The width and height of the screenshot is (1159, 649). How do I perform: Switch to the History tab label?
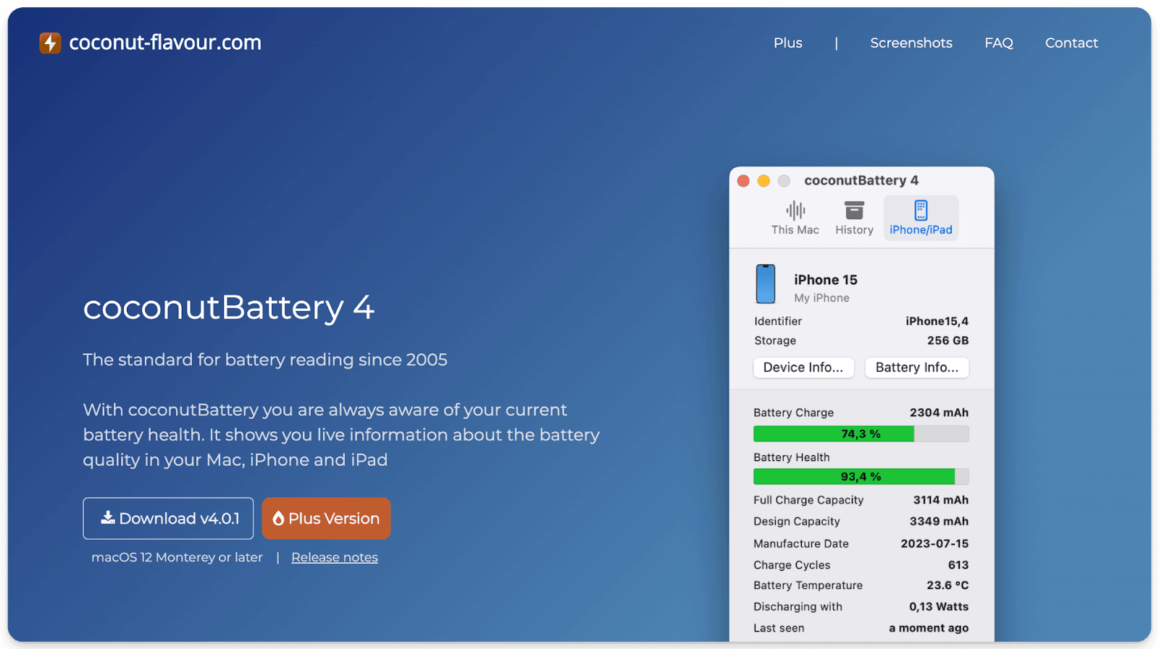pos(855,230)
